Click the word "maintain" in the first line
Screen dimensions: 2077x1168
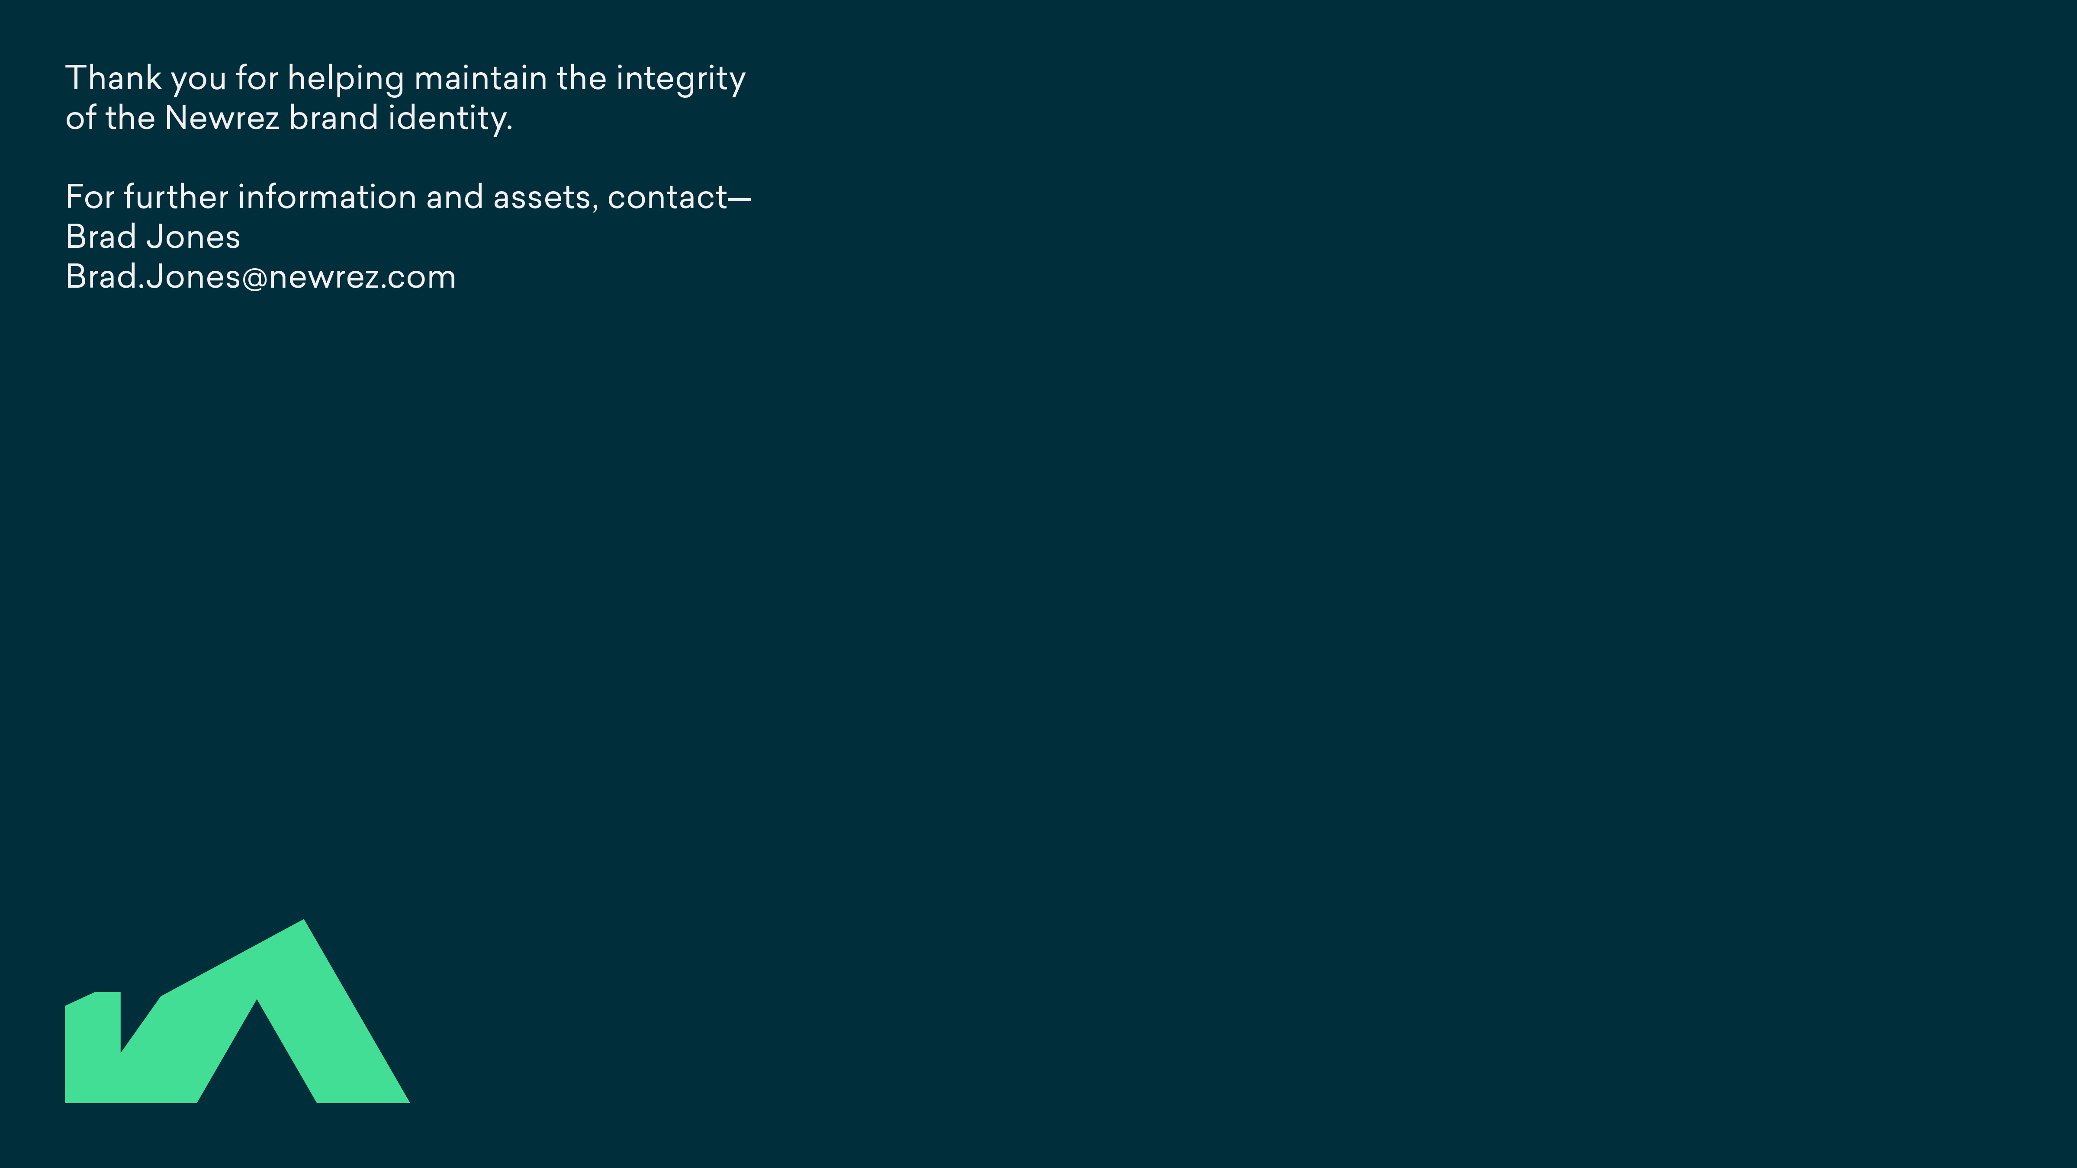click(x=480, y=79)
